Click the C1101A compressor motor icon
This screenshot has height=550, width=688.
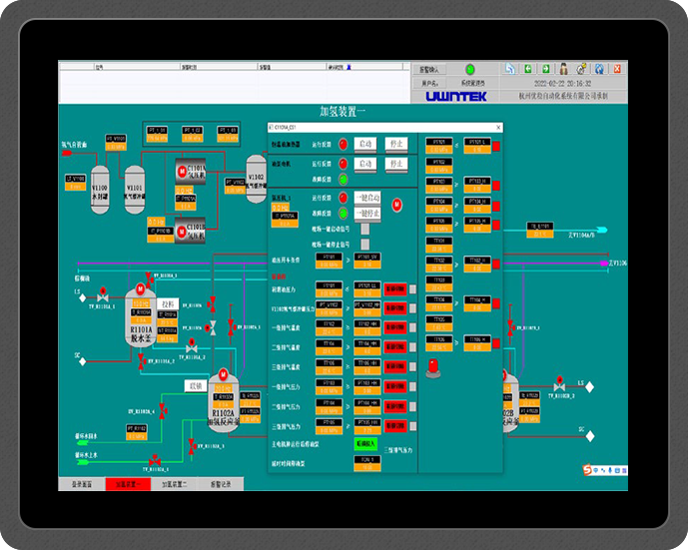[x=182, y=172]
